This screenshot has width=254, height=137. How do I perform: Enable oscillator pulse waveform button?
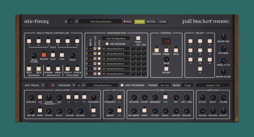(x=84, y=97)
